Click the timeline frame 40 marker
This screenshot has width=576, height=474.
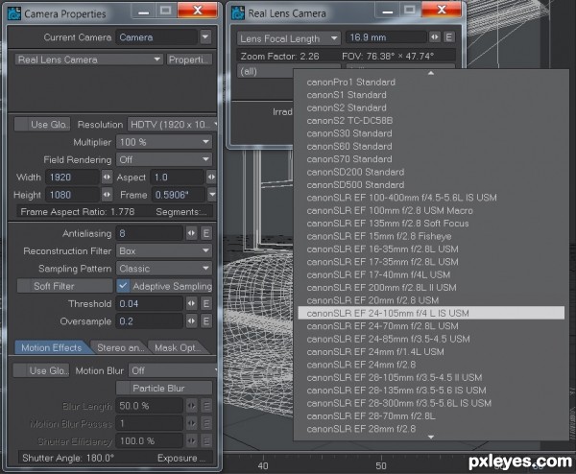click(263, 465)
